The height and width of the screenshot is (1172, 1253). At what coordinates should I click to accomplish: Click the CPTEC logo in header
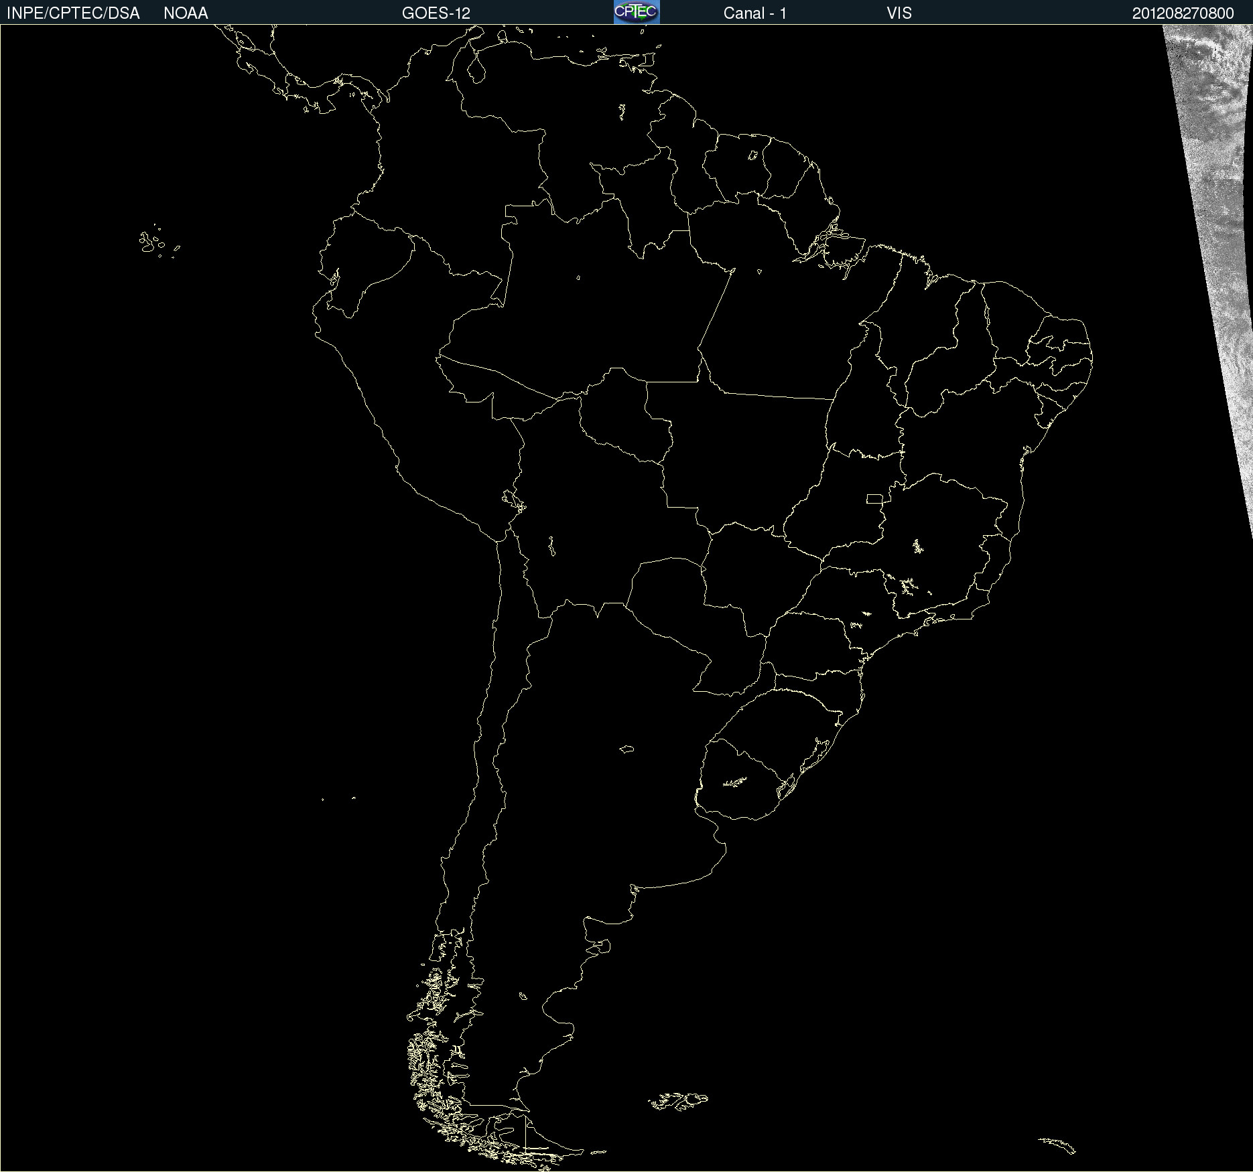click(x=637, y=12)
